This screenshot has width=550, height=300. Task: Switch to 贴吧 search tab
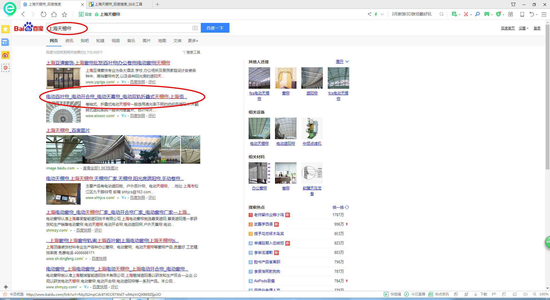(x=85, y=41)
